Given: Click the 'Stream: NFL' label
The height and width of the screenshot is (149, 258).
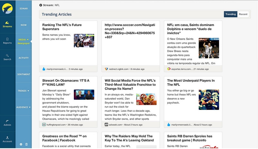Looking at the screenshot, I should [x=51, y=5].
